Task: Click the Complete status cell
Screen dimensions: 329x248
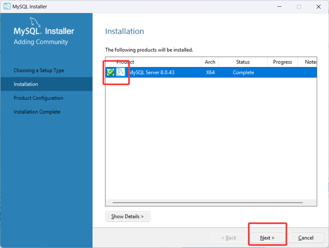Action: point(243,73)
